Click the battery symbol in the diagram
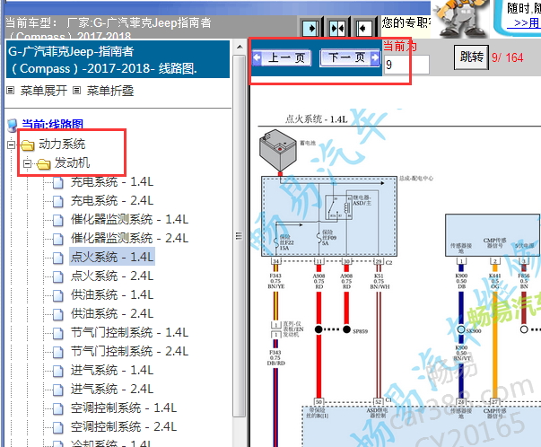Image resolution: width=541 pixels, height=447 pixels. [x=277, y=150]
